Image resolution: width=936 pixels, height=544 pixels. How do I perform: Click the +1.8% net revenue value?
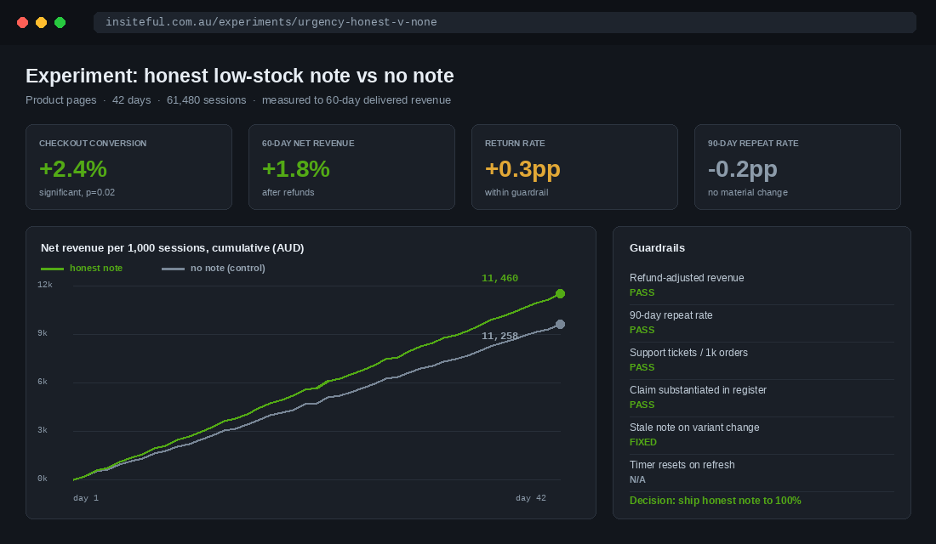coord(295,169)
